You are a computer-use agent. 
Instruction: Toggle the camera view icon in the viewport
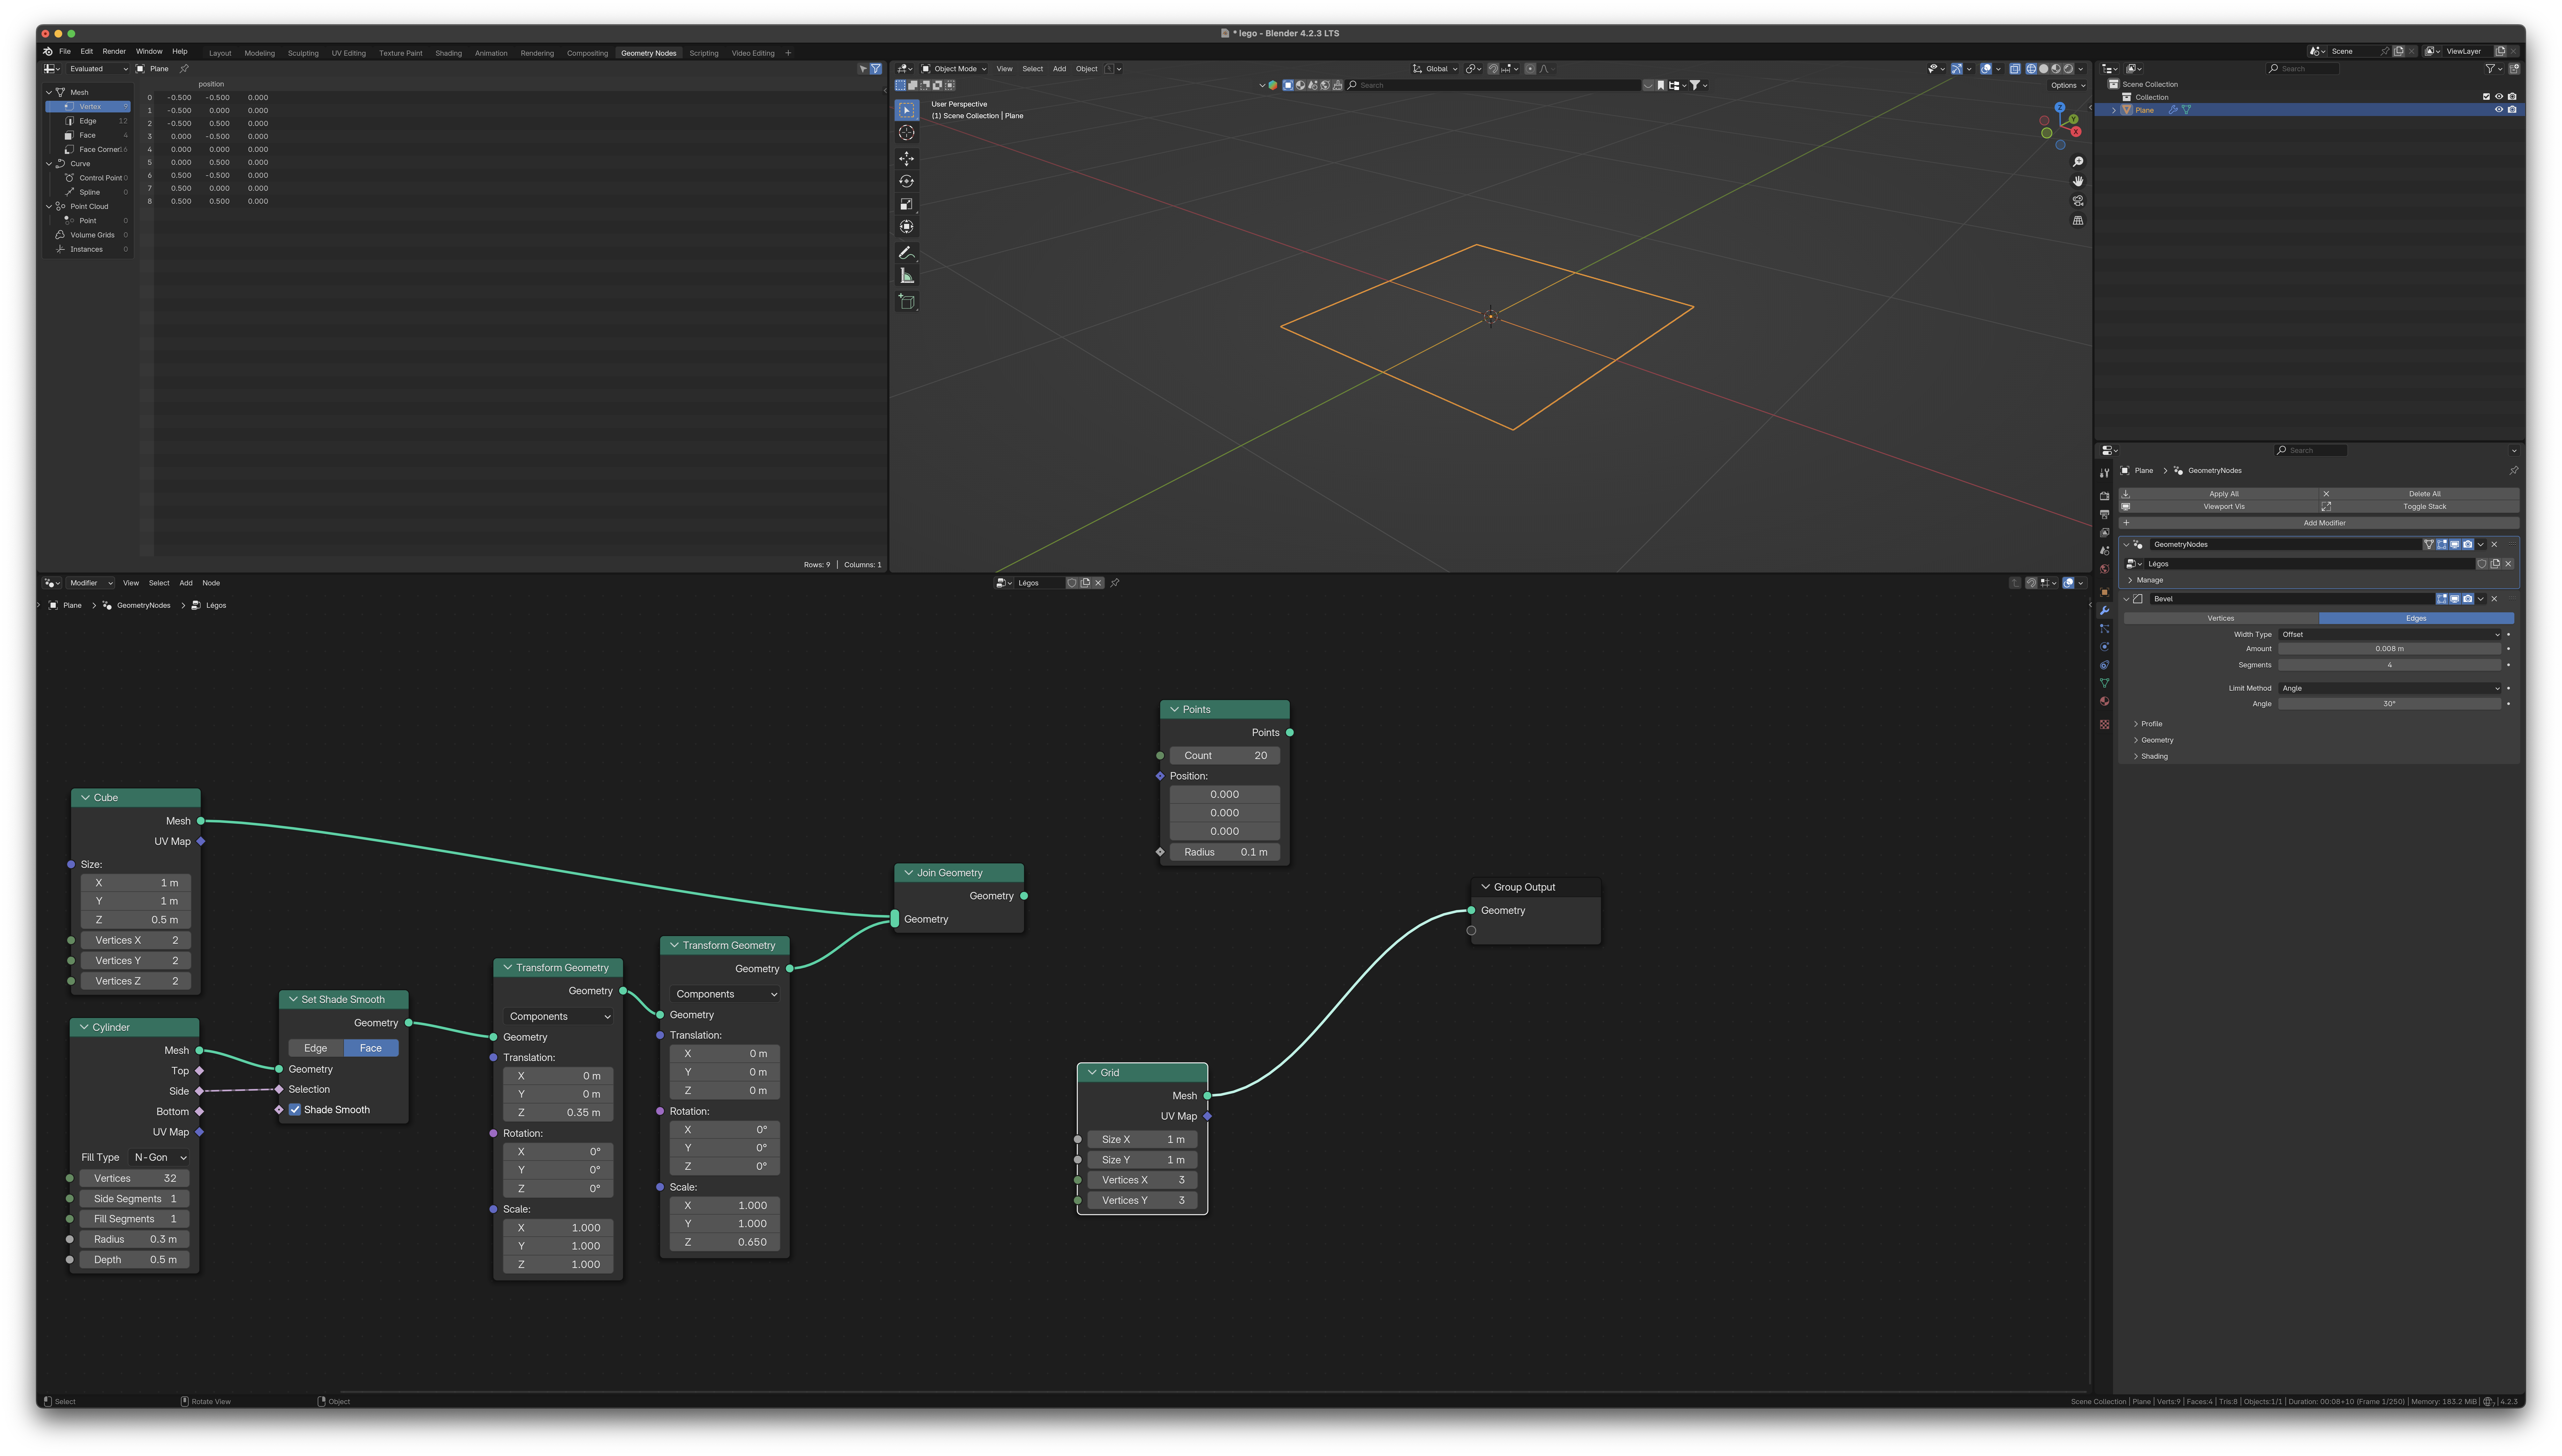coord(2078,201)
